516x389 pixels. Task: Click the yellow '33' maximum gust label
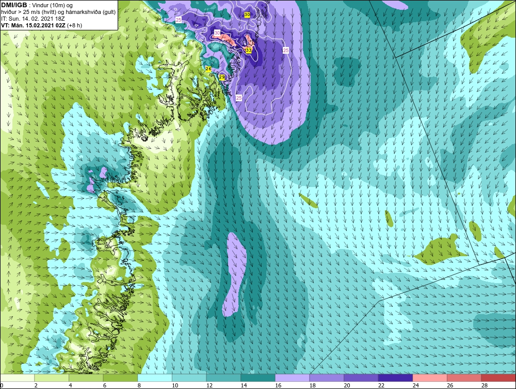pos(249,50)
